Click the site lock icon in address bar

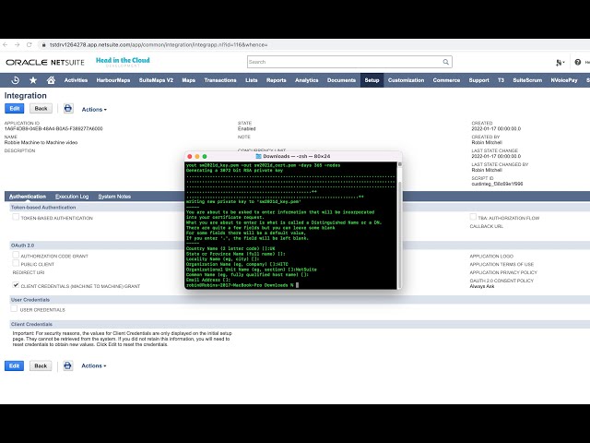pos(43,45)
